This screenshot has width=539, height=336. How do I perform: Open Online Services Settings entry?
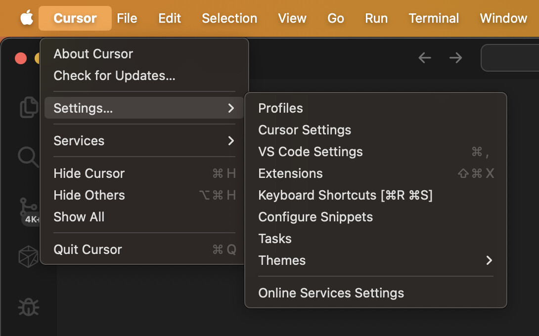(x=331, y=293)
